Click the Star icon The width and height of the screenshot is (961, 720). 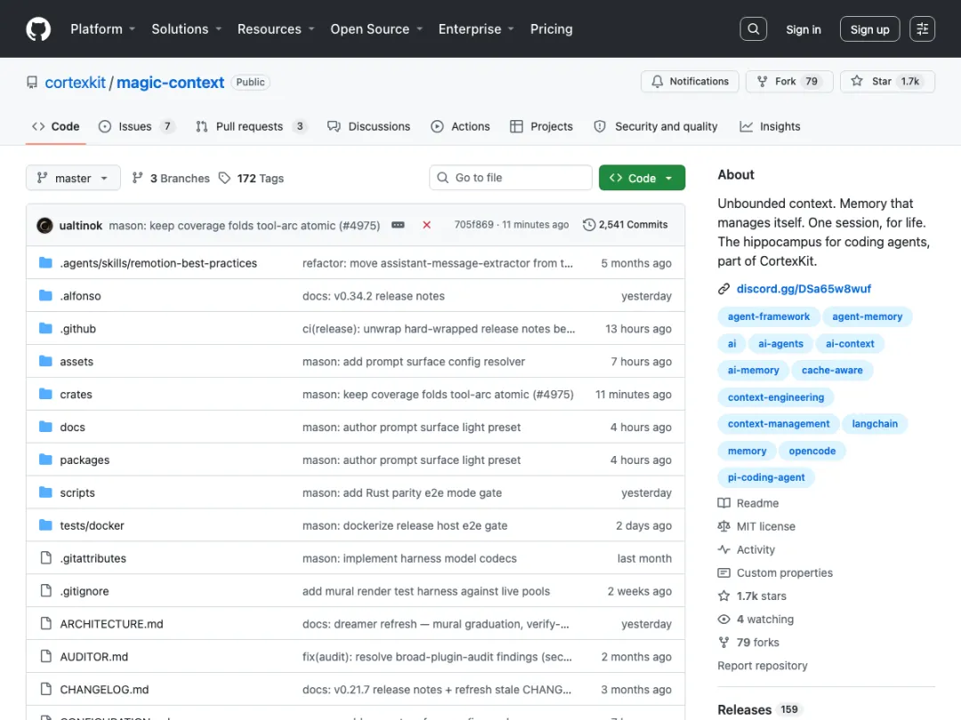(x=857, y=81)
